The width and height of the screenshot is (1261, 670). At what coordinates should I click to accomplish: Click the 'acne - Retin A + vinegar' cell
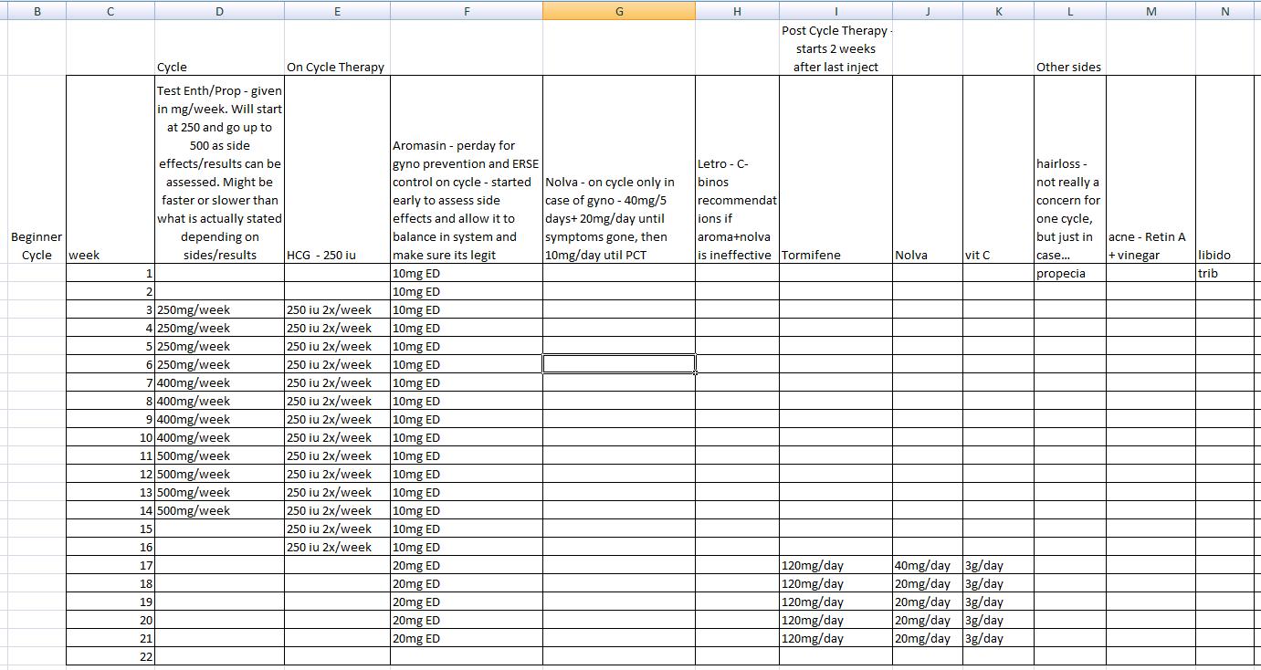click(1151, 246)
